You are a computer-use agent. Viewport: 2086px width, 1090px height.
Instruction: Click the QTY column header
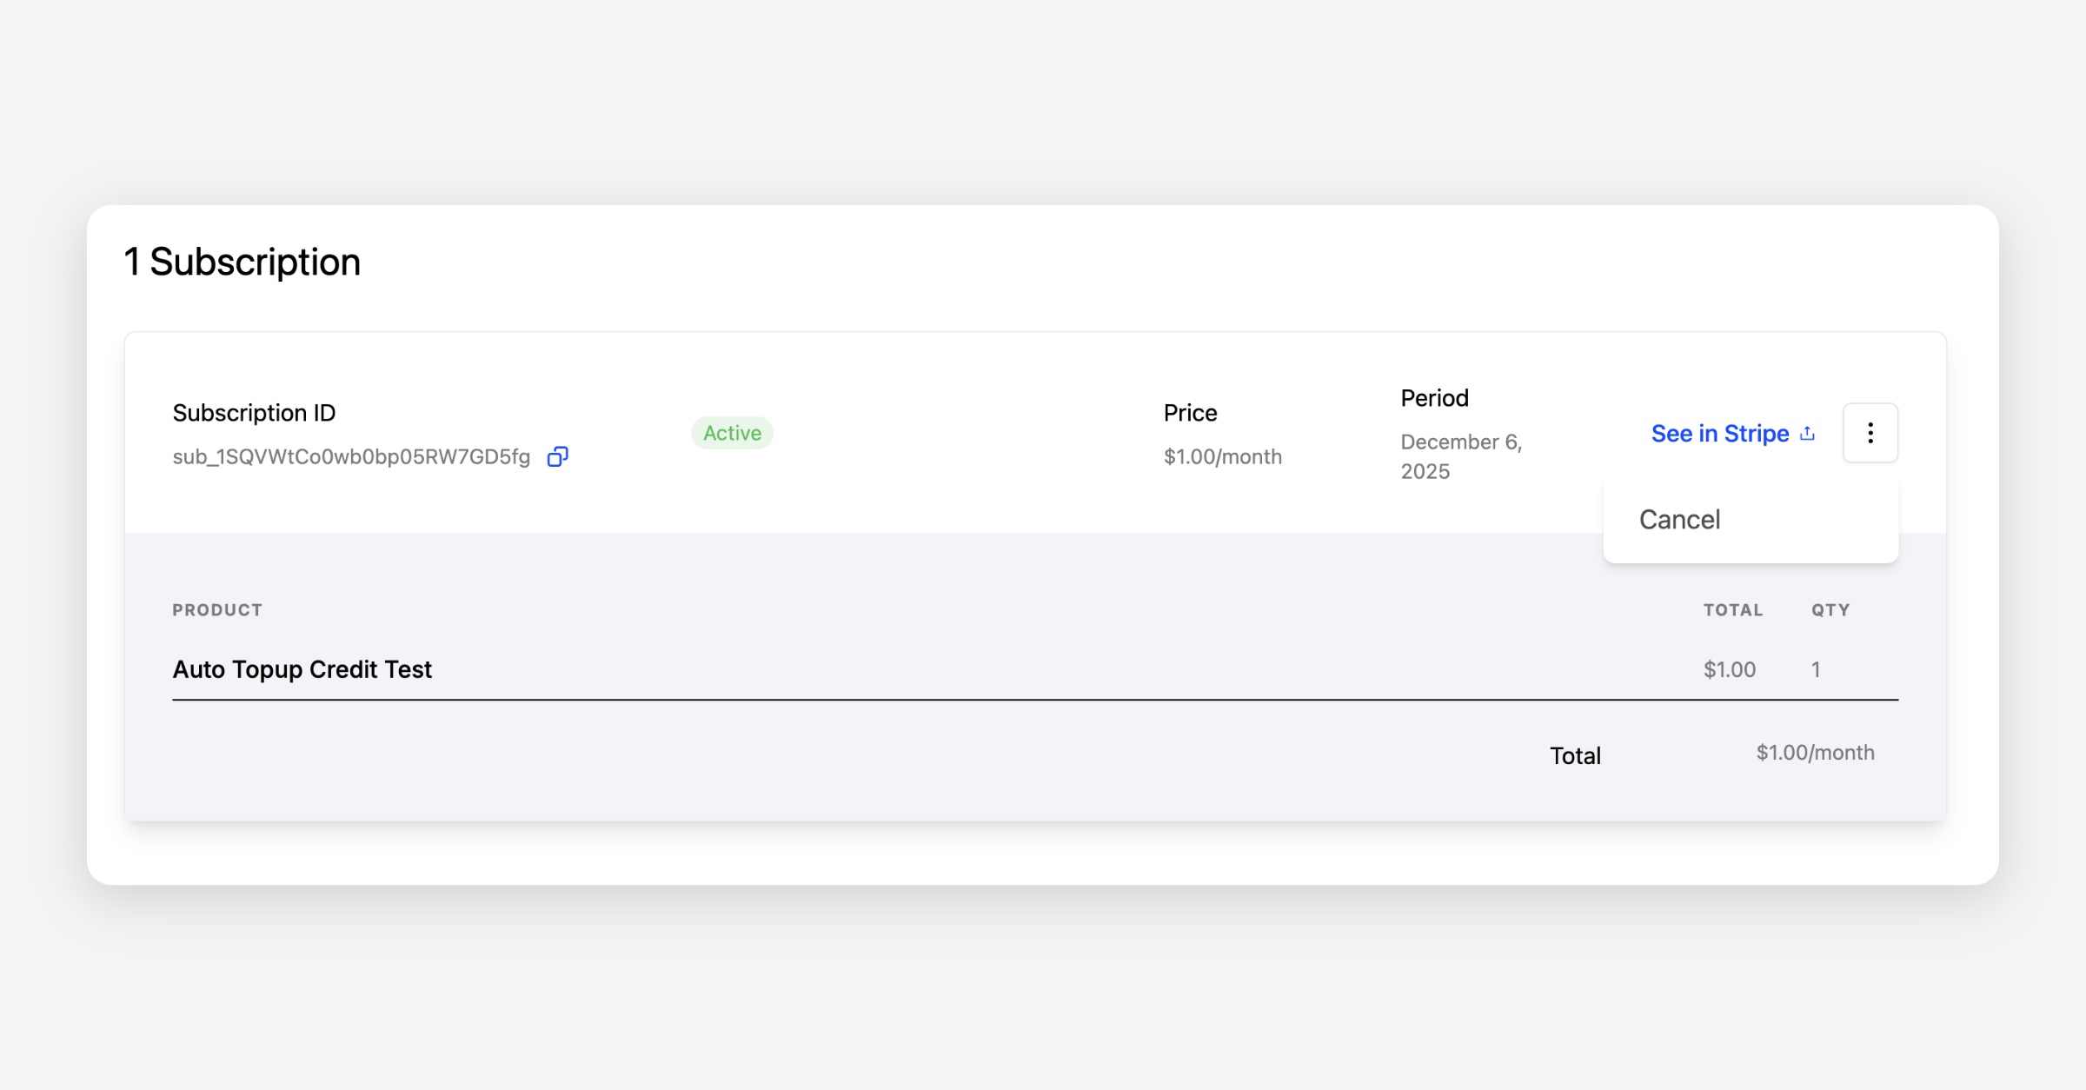[1830, 610]
